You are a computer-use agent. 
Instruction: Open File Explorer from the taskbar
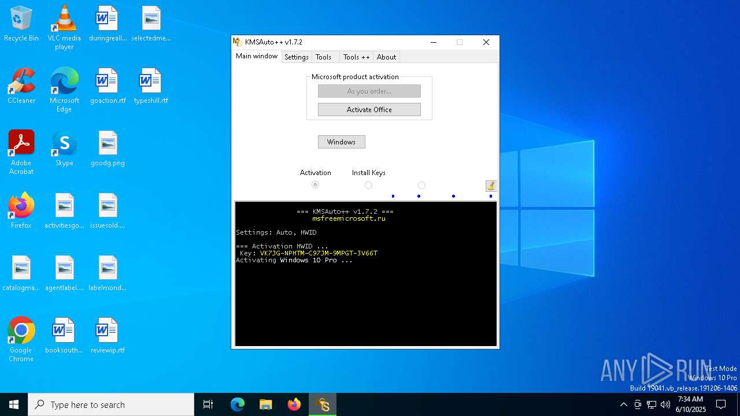click(x=265, y=404)
